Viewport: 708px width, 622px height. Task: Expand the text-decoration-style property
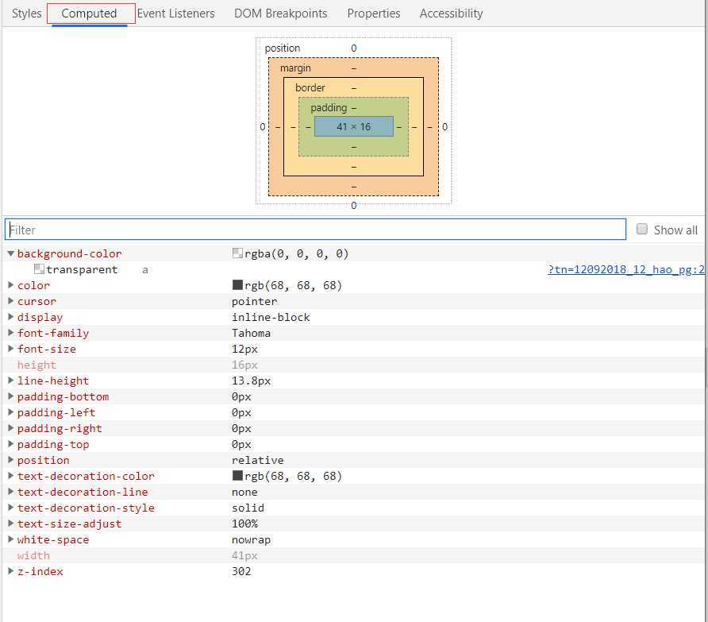[x=11, y=508]
